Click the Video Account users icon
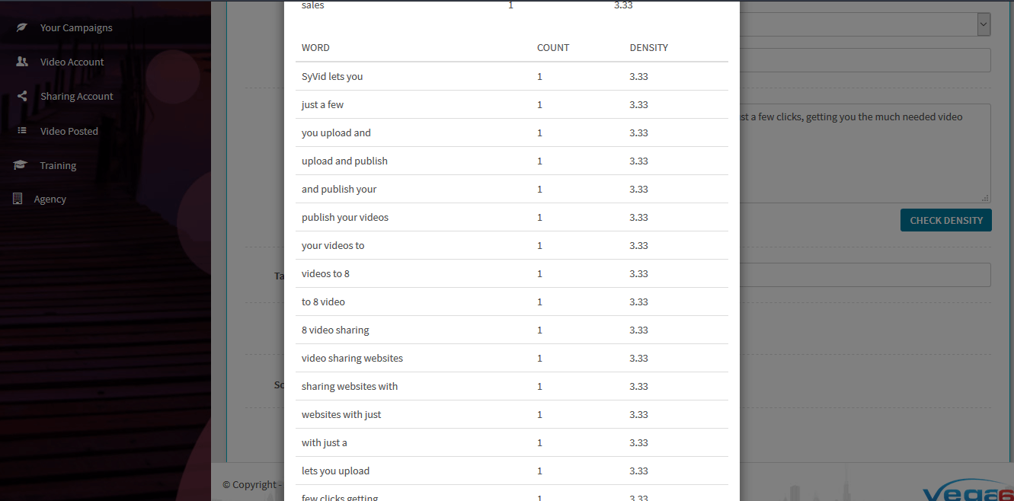Screen dimensions: 1014x501 point(21,61)
